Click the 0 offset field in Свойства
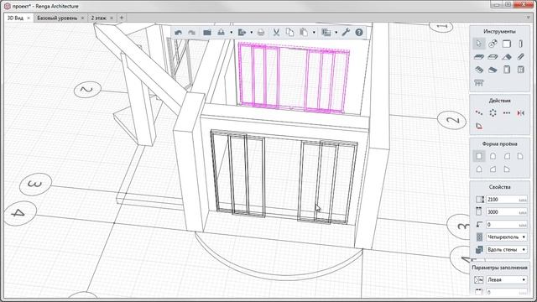This screenshot has width=537, height=302. (x=507, y=225)
